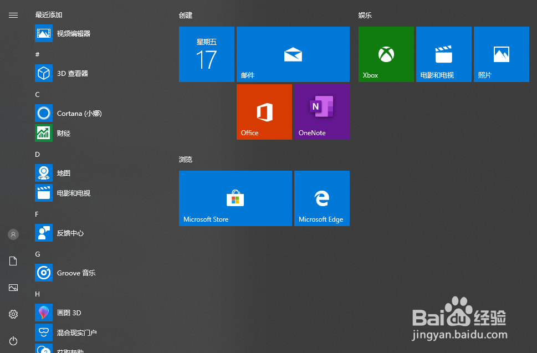Image resolution: width=537 pixels, height=353 pixels.
Task: Click the Power button icon
Action: (13, 341)
